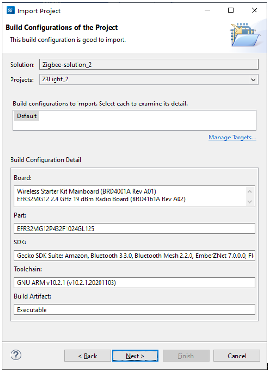Click 'This build configuration is good to import' message

click(68, 40)
